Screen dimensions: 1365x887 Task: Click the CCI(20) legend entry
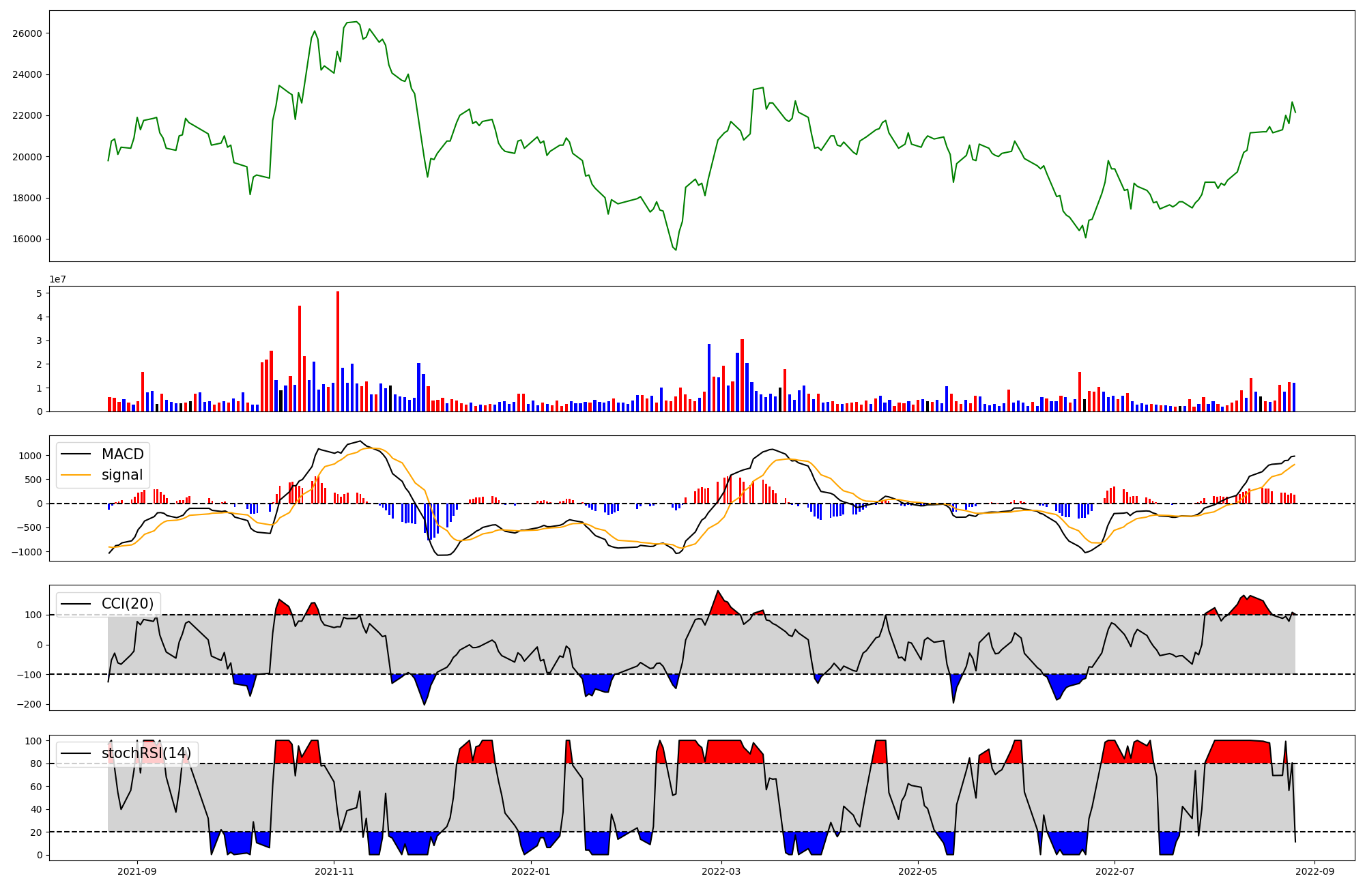(x=128, y=604)
